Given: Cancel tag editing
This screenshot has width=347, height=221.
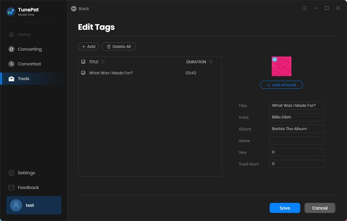Looking at the screenshot, I should (x=320, y=208).
